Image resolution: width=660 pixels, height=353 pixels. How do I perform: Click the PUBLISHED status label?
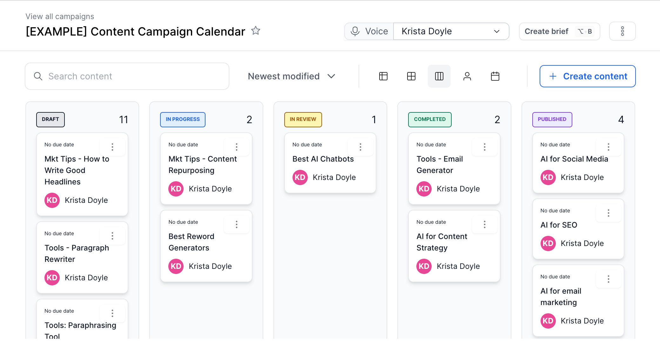pos(552,119)
